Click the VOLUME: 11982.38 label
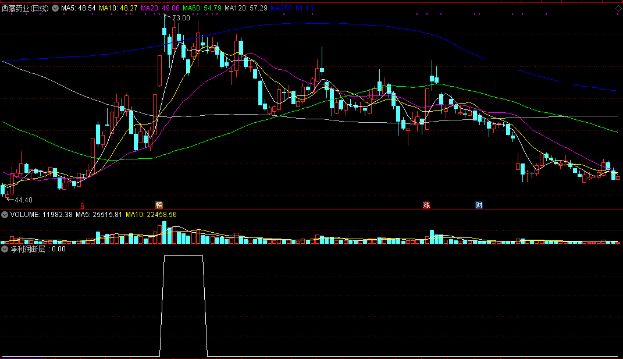 (41, 215)
